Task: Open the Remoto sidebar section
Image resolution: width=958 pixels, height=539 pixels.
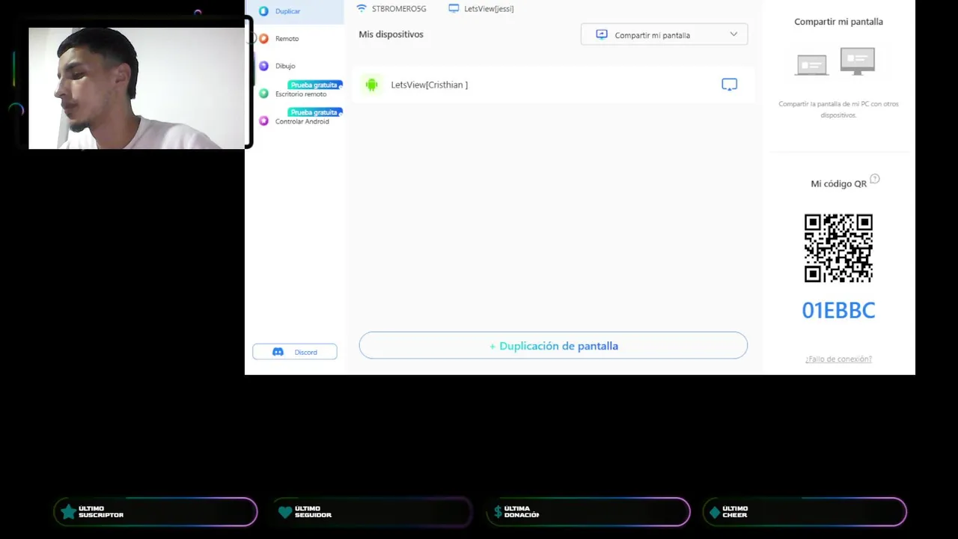Action: coord(287,38)
